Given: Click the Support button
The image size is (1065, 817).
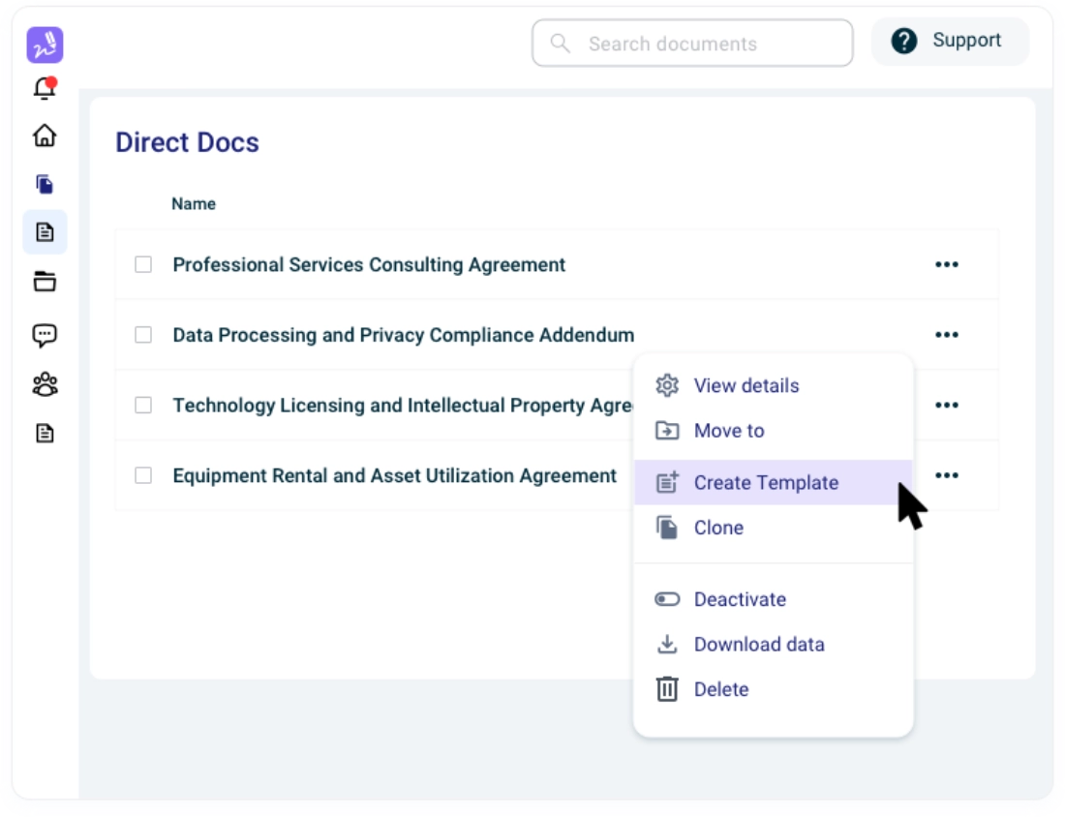Looking at the screenshot, I should point(950,42).
